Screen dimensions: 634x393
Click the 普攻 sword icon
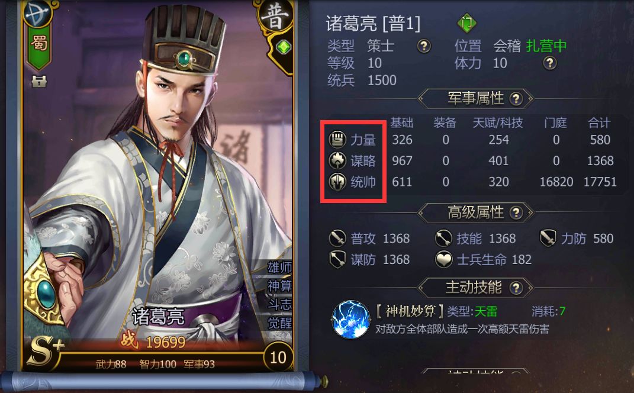pyautogui.click(x=337, y=239)
